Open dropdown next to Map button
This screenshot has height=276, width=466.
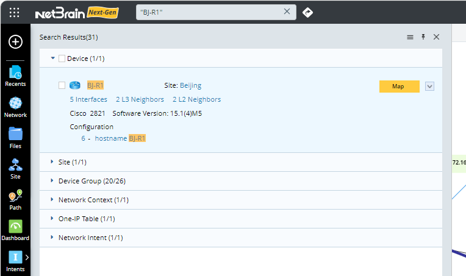(x=429, y=87)
